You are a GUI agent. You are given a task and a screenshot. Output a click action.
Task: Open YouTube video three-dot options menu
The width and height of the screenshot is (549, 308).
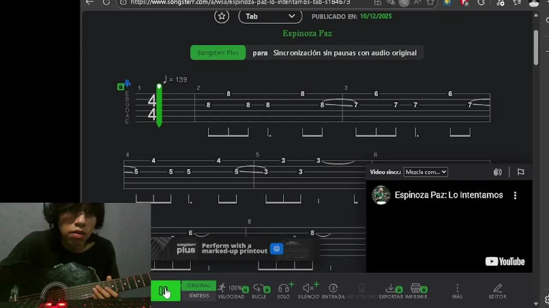point(515,195)
